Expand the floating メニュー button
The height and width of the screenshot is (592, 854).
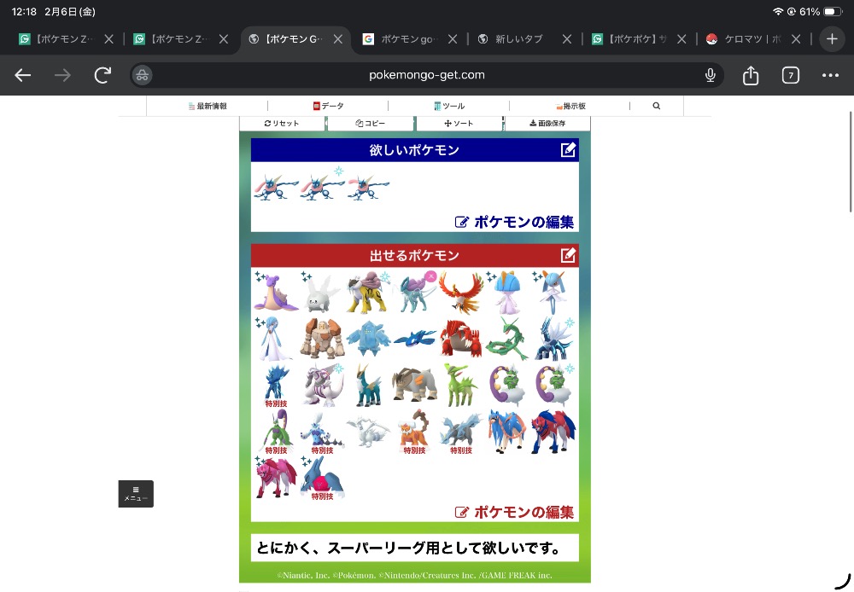[136, 493]
